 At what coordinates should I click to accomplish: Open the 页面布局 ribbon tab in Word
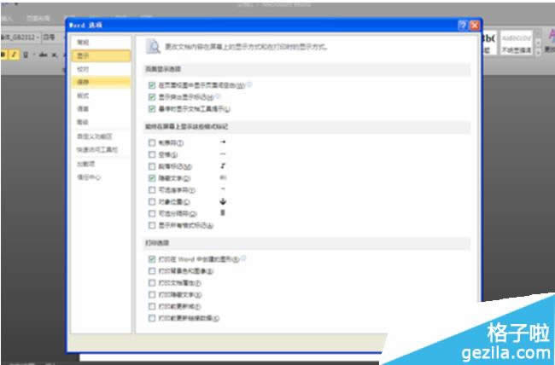38,18
